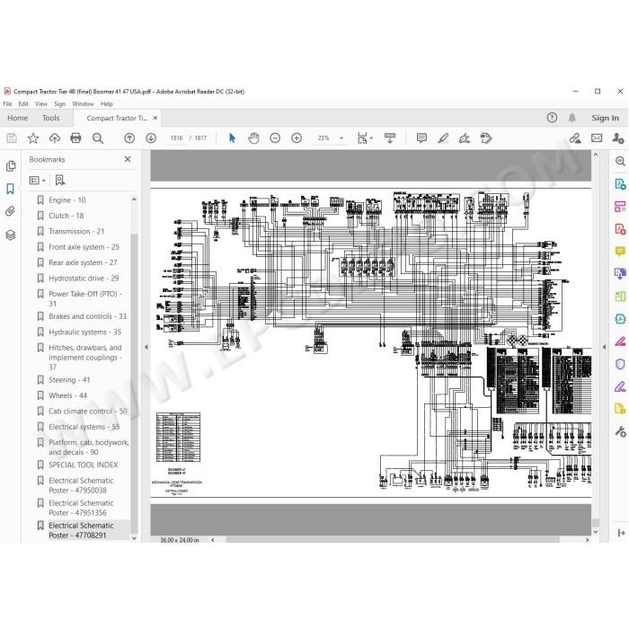The image size is (629, 629).
Task: Open the Sign document tool icon
Action: (465, 138)
